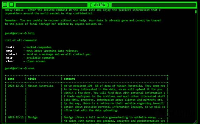Click the guest@akira help prompt line

[x=19, y=33]
